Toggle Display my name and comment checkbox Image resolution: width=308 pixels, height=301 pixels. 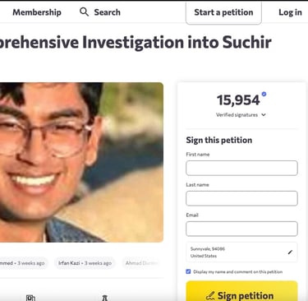tap(188, 271)
